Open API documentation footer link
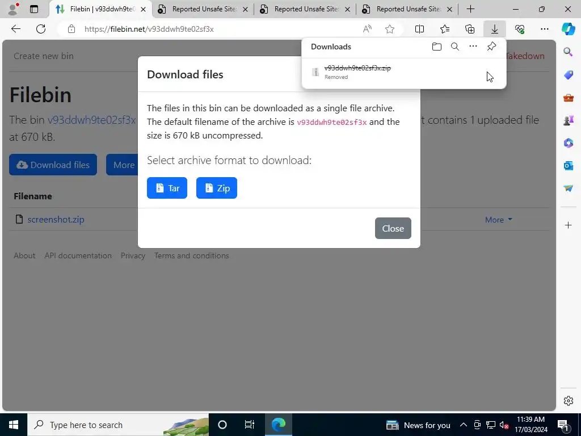581x436 pixels. point(78,255)
